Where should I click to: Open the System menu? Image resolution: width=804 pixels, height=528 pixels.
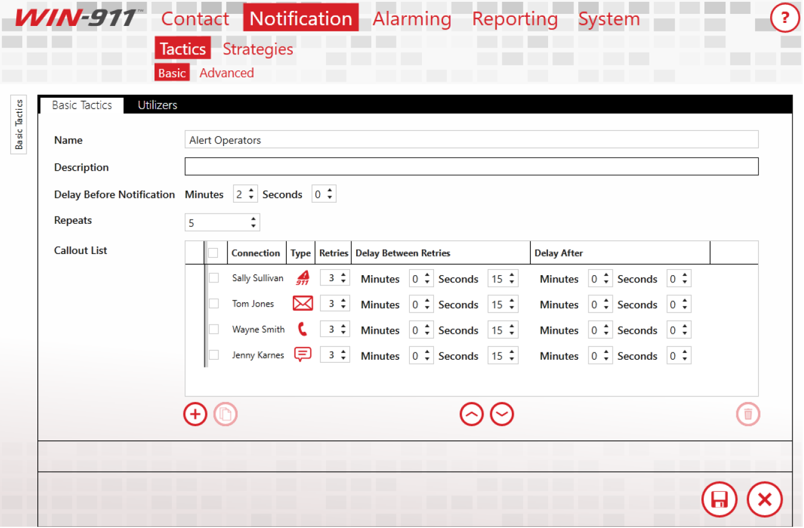click(608, 19)
